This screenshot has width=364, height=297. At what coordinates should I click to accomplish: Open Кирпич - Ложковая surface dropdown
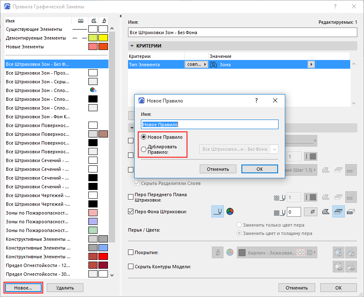coord(277,252)
